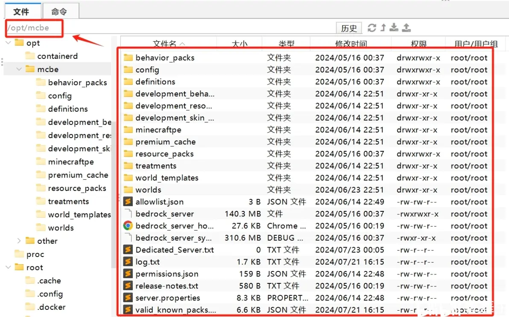Select the log.txt file name

coord(148,262)
